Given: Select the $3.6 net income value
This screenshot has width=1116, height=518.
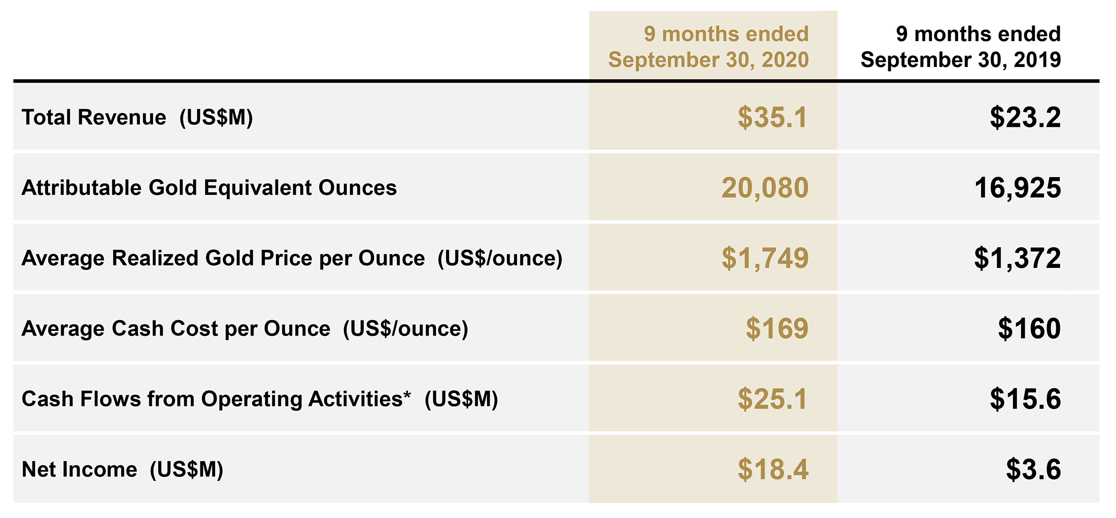Looking at the screenshot, I should pyautogui.click(x=1033, y=469).
